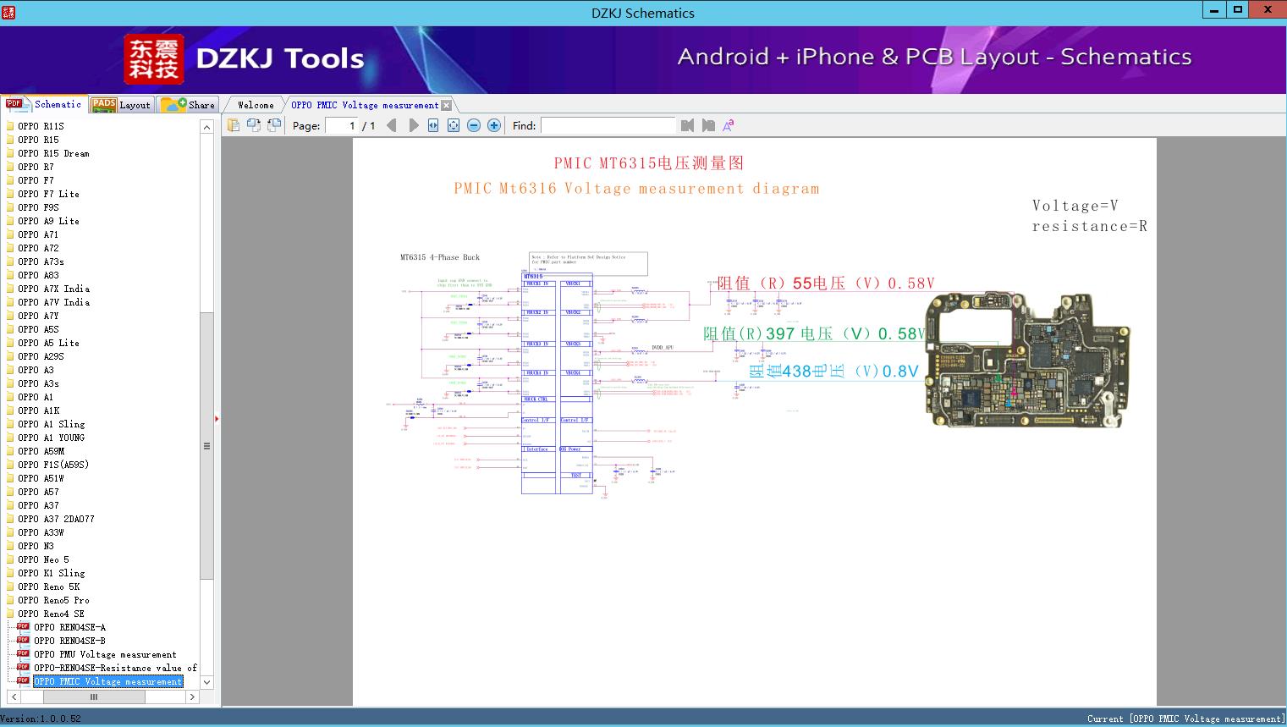Click the Find text field
Viewport: 1287px width, 727px height.
[608, 125]
